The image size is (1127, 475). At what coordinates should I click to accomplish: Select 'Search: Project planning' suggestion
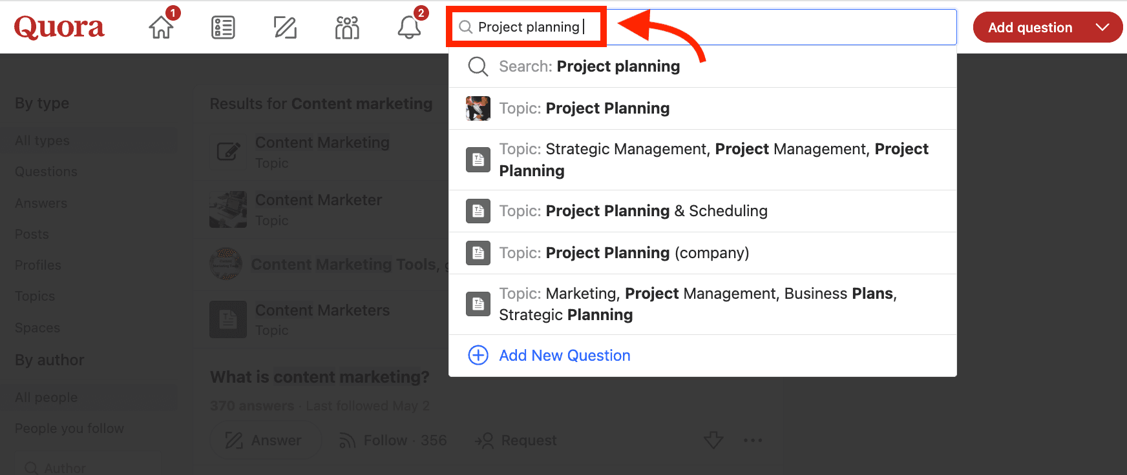(589, 66)
